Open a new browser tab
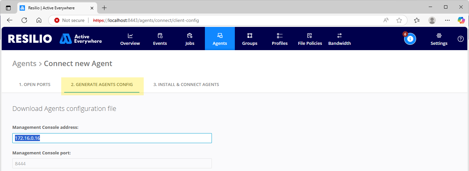Screen dimensions: 469x171 click(x=104, y=8)
